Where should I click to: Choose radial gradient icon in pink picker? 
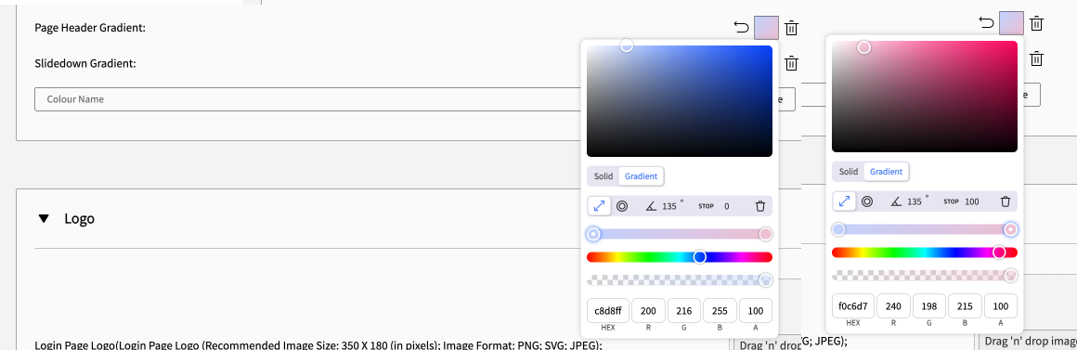(867, 201)
